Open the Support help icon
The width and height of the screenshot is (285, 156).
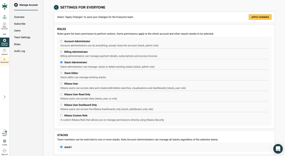[x=5, y=50]
